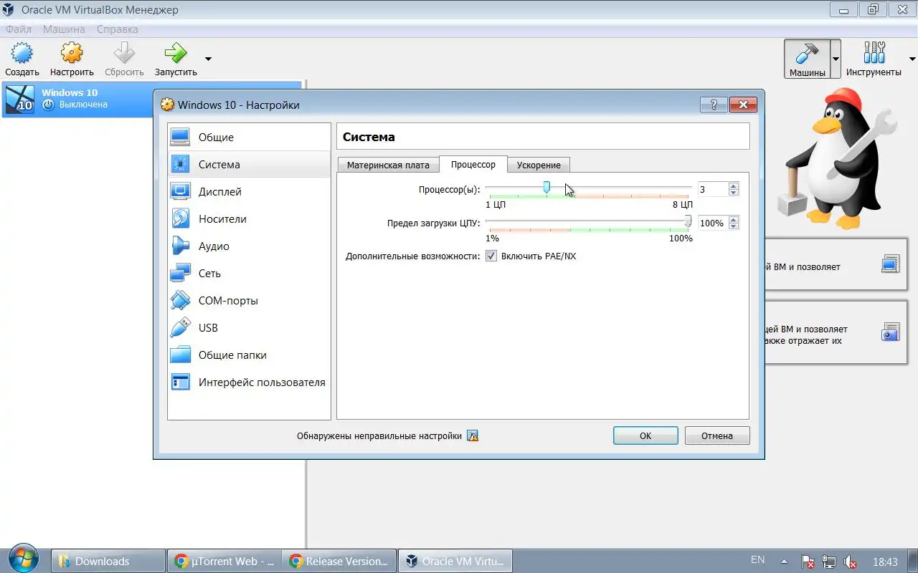918x573 pixels.
Task: Open Интерфейс пользователя settings category
Action: (249, 382)
